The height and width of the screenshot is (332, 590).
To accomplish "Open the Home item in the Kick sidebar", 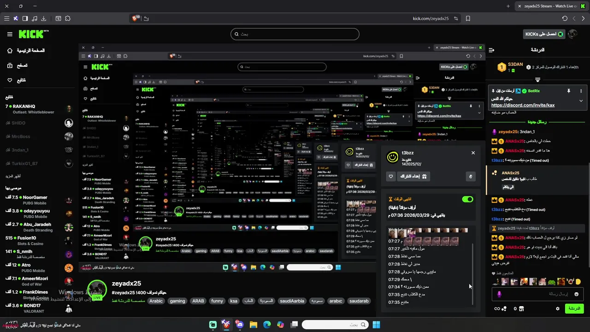I will (x=26, y=50).
